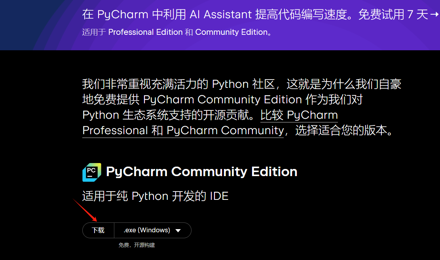The height and width of the screenshot is (260, 440).
Task: Click the banner subtitle about Professional and Community Edition
Action: (177, 32)
